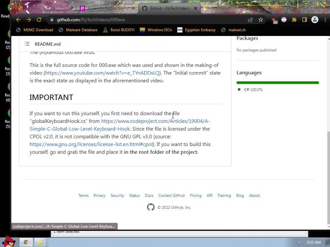Screen dimensions: 330x247
Task: Open the codeproject.com keyboard hook article link
Action: pyautogui.click(x=120, y=125)
